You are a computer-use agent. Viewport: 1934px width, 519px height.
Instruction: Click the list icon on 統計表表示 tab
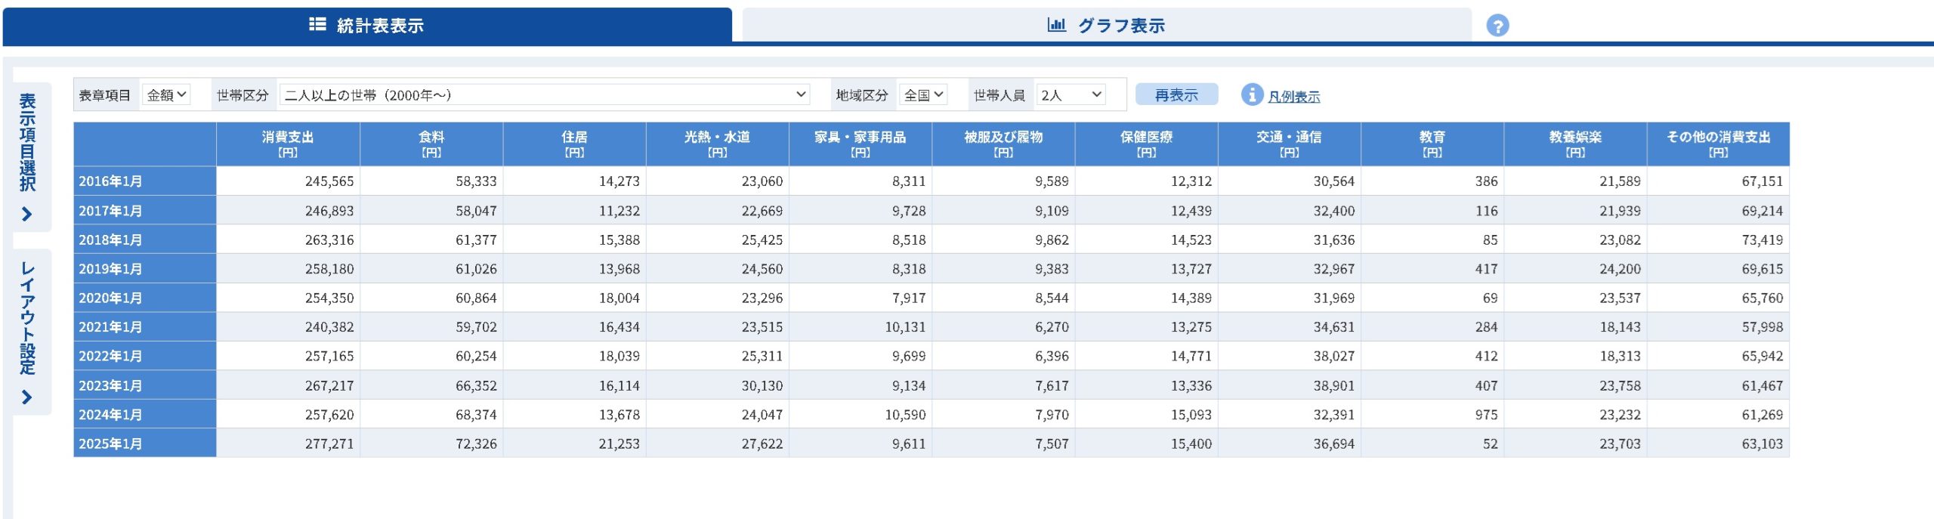pyautogui.click(x=317, y=24)
